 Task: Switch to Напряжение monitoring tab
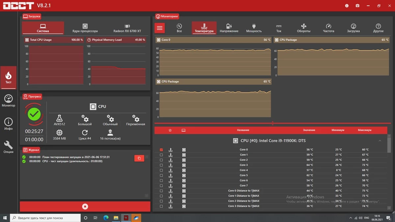(229, 28)
